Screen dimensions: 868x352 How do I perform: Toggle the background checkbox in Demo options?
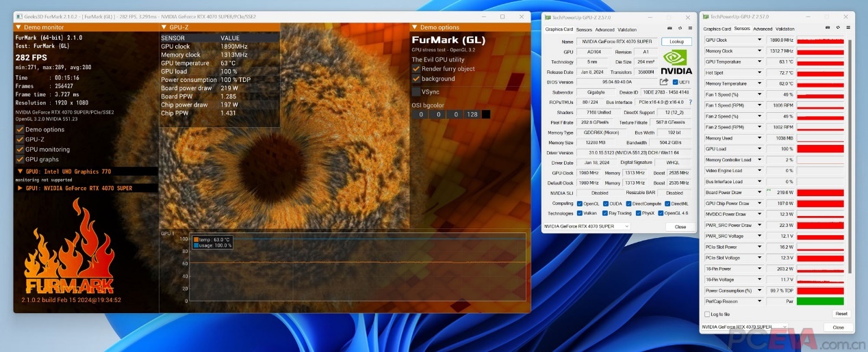[416, 79]
